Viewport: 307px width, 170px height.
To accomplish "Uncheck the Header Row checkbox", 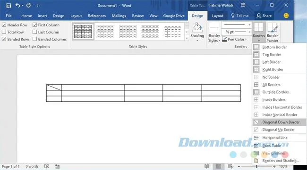I will (4, 25).
